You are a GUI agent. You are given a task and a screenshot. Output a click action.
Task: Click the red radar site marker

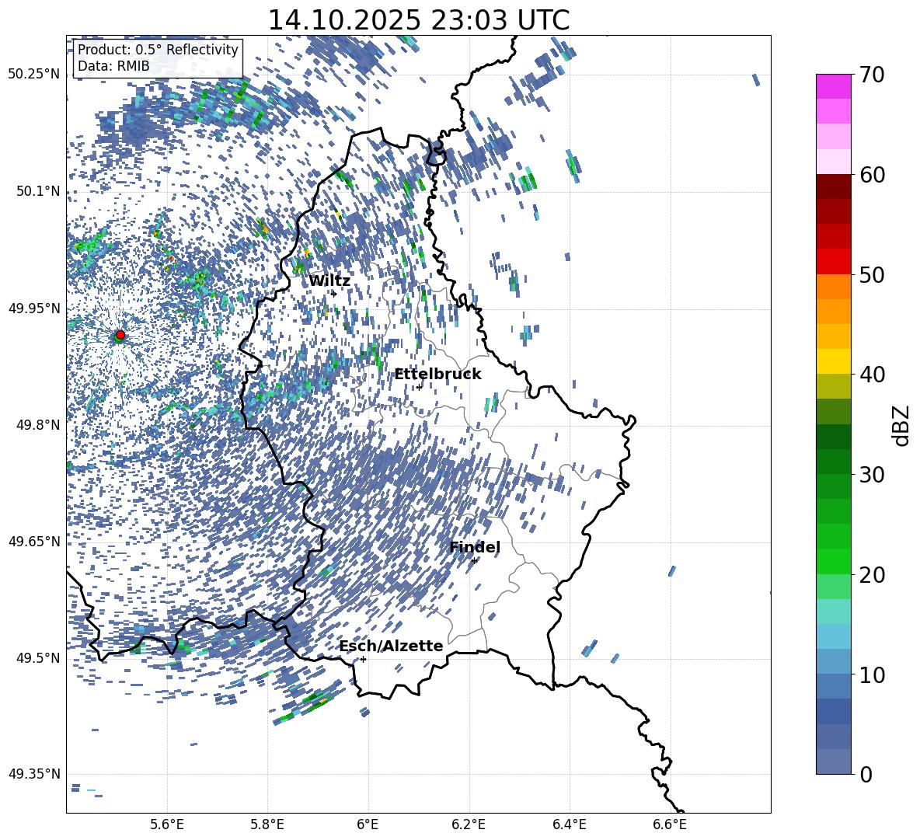[x=120, y=335]
